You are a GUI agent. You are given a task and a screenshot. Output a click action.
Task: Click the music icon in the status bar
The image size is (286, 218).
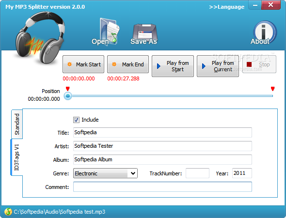[8, 212]
